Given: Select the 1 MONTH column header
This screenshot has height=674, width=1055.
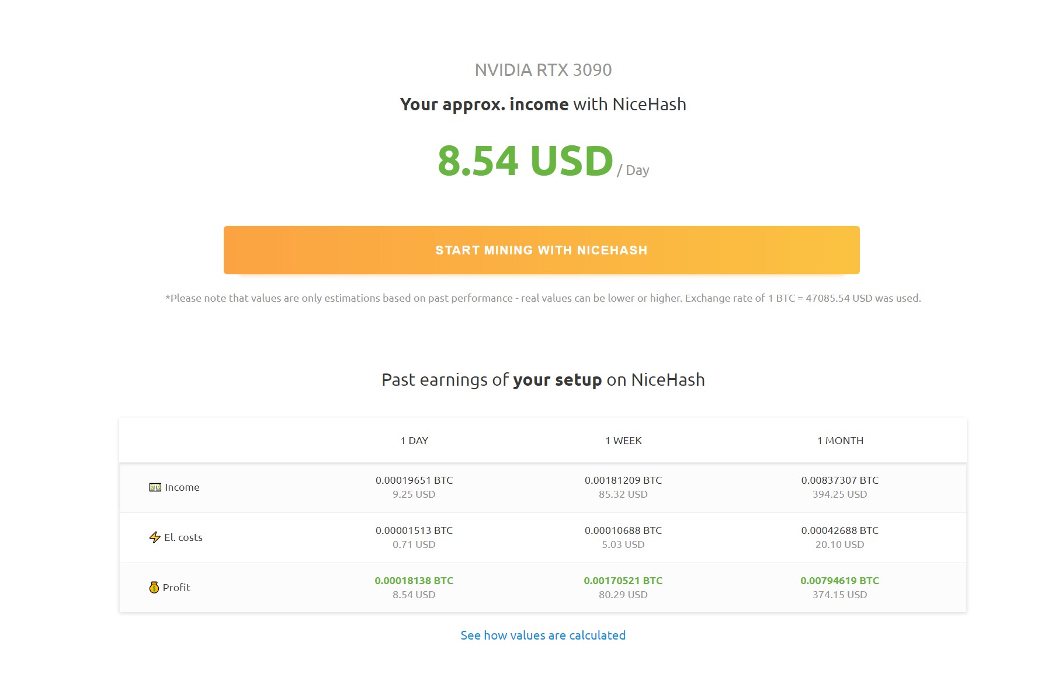Looking at the screenshot, I should click(x=840, y=441).
